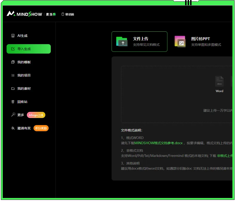
Task: Click the 导入生成 import icon
Action: tap(13, 49)
